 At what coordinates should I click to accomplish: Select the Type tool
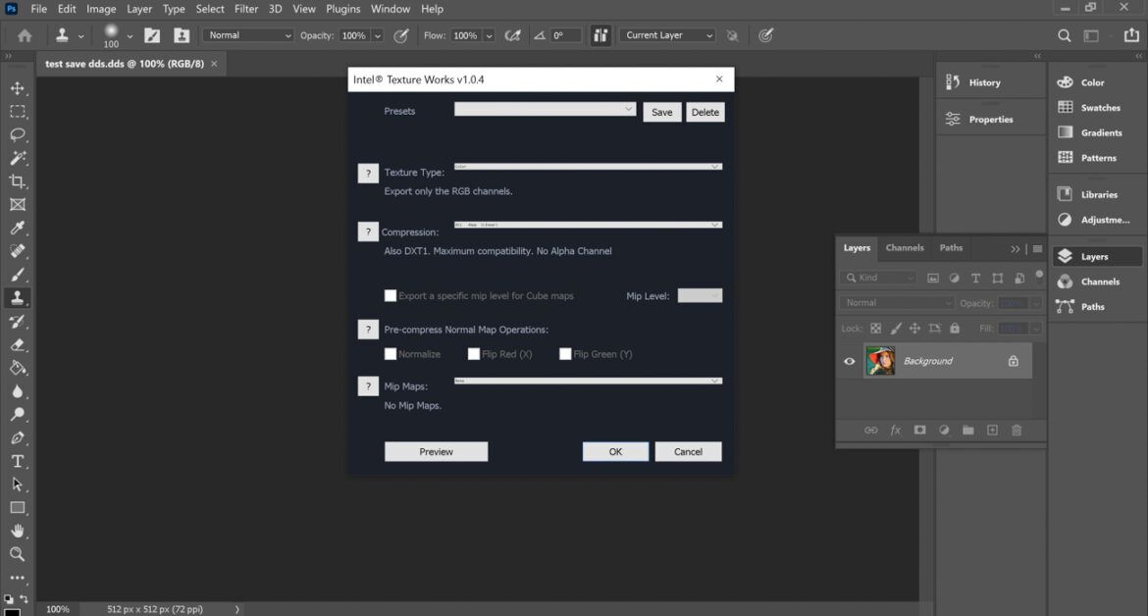point(18,461)
